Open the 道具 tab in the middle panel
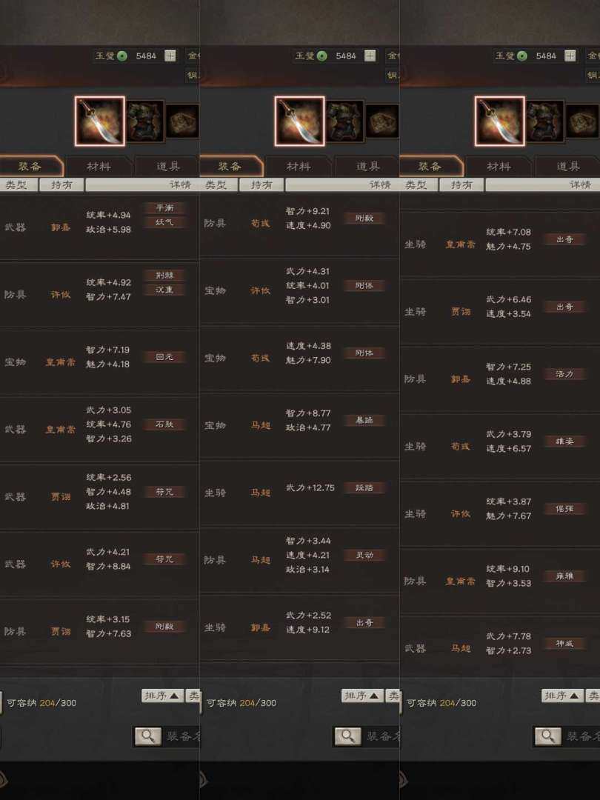This screenshot has height=800, width=600. (x=367, y=167)
